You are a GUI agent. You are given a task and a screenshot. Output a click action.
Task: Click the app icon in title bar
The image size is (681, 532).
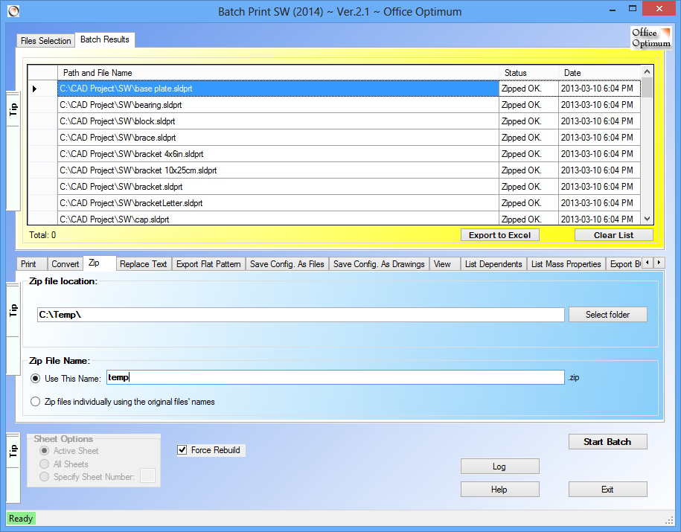coord(13,11)
